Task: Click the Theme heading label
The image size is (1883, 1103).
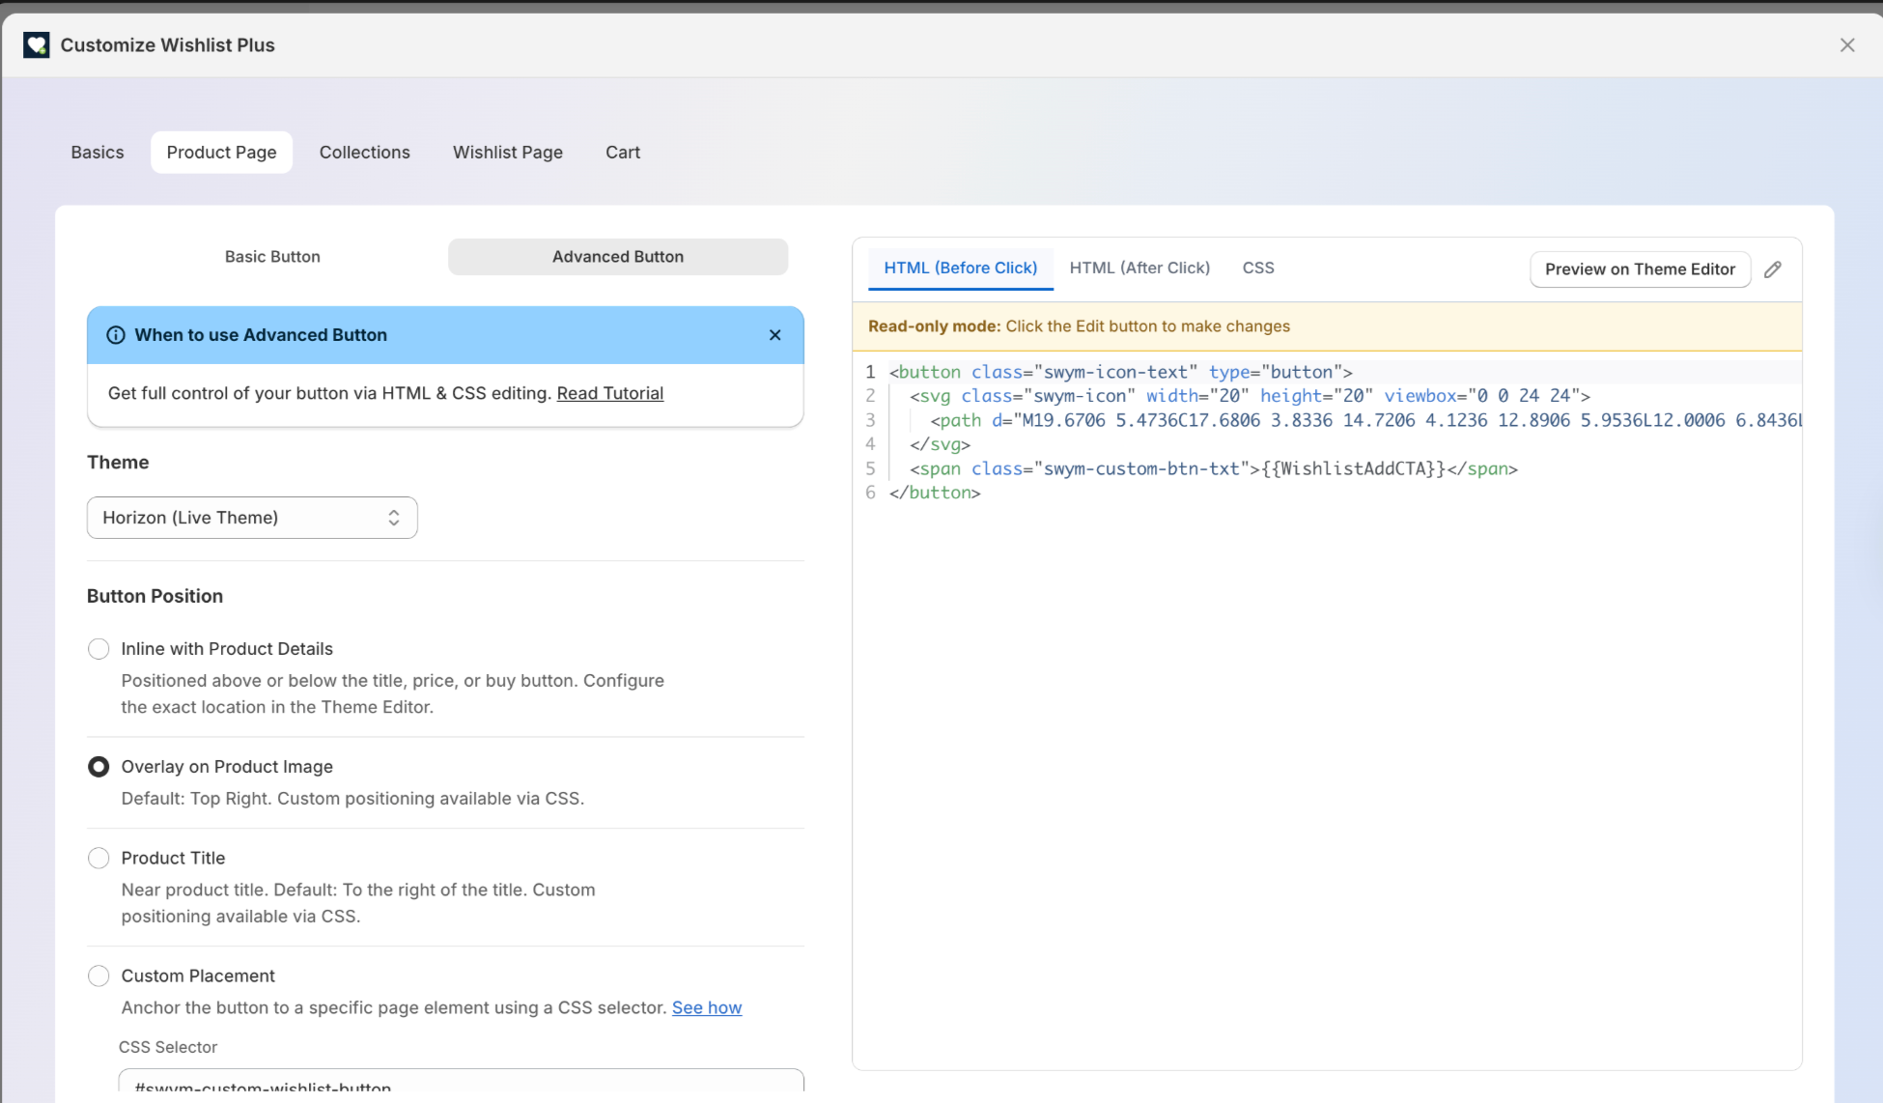Action: point(118,463)
